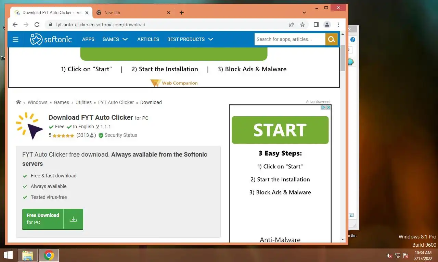The height and width of the screenshot is (262, 438).
Task: Click the Windows breadcrumb link
Action: coord(38,102)
